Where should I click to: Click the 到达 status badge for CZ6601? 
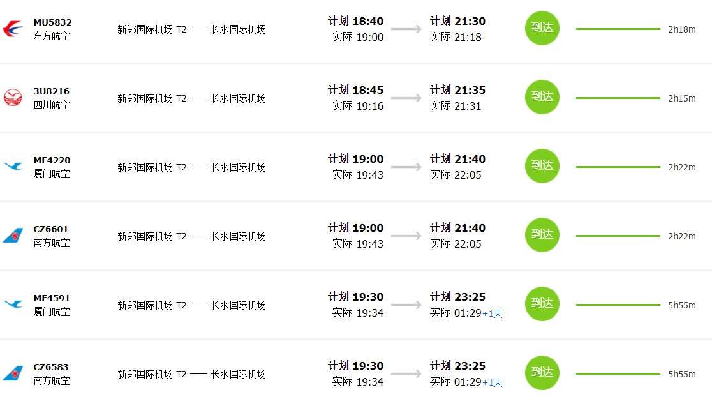point(542,235)
